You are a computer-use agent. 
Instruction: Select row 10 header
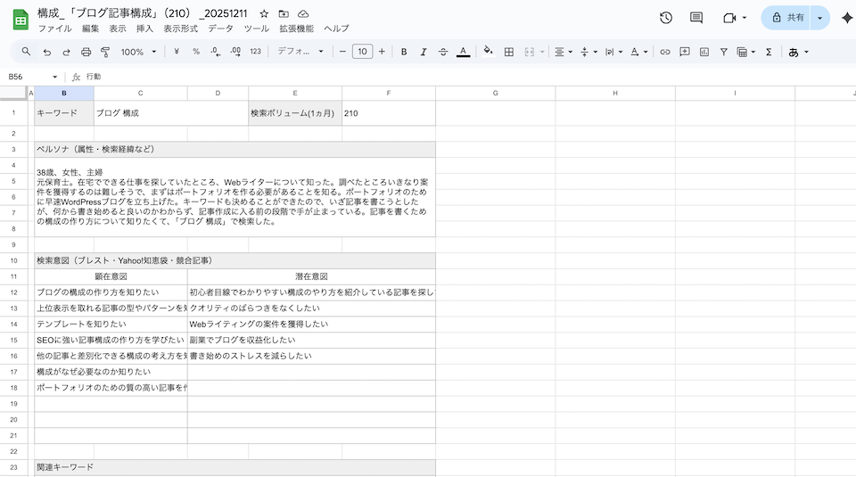click(x=13, y=261)
